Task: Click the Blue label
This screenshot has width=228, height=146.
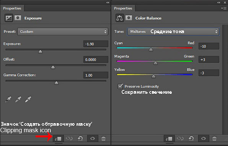Action: coord(191,69)
